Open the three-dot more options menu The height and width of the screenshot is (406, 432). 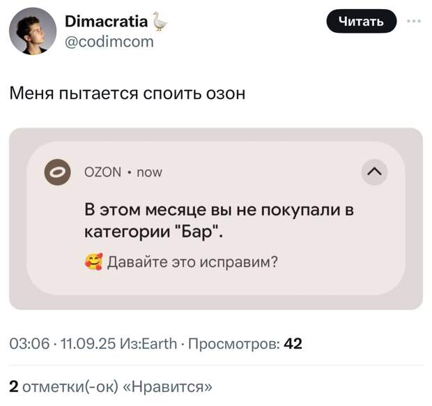[414, 21]
